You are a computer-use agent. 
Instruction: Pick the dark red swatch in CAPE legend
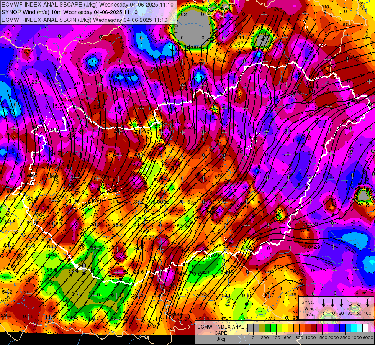[314, 328]
